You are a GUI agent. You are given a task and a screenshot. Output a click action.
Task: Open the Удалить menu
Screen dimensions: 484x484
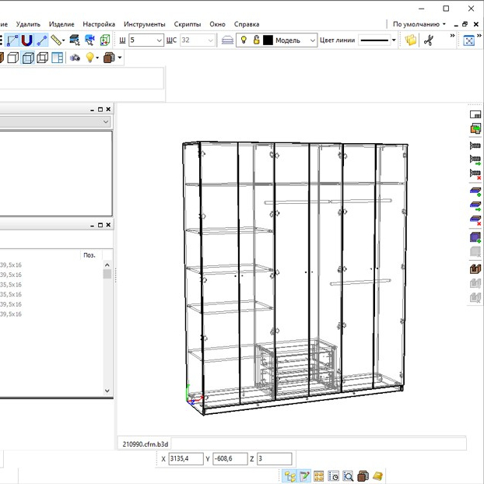point(28,24)
